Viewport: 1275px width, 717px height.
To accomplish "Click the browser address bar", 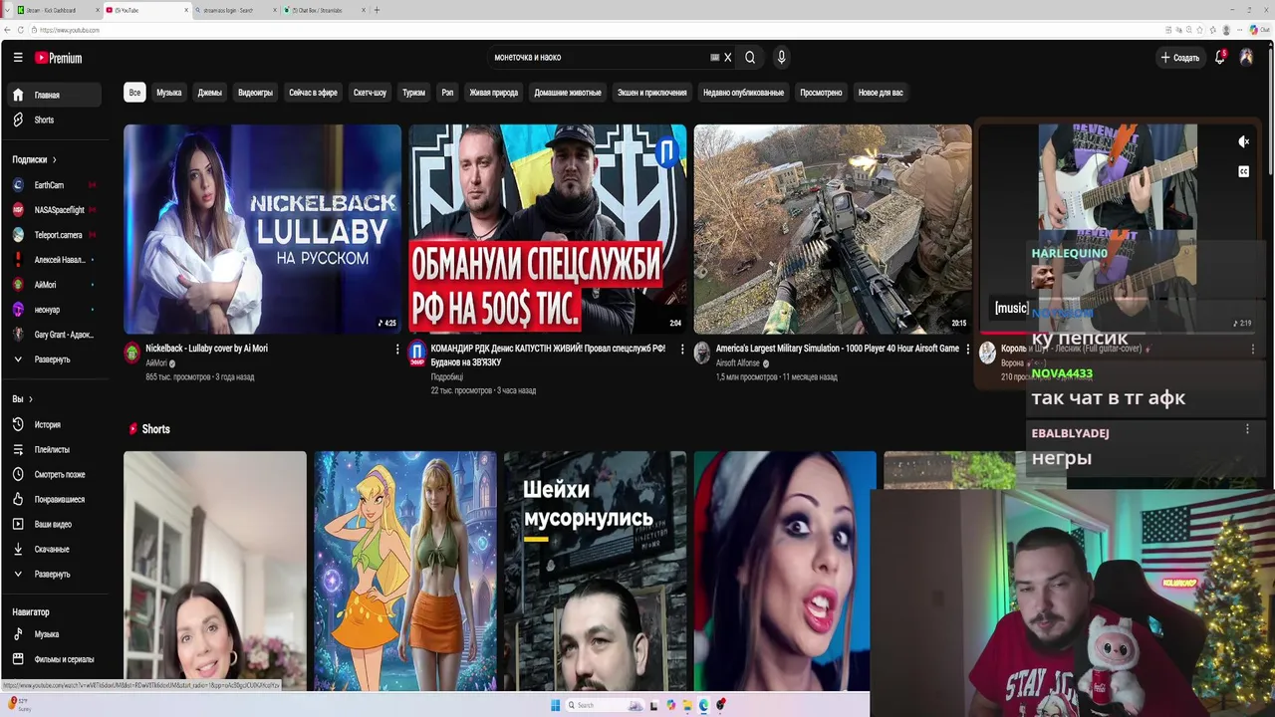I will tap(598, 30).
